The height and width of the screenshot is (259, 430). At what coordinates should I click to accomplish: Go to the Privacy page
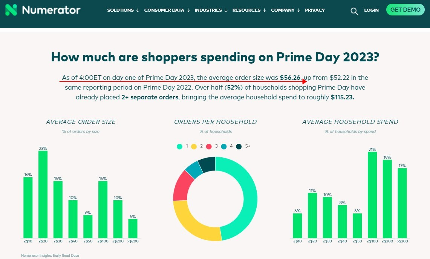(315, 10)
